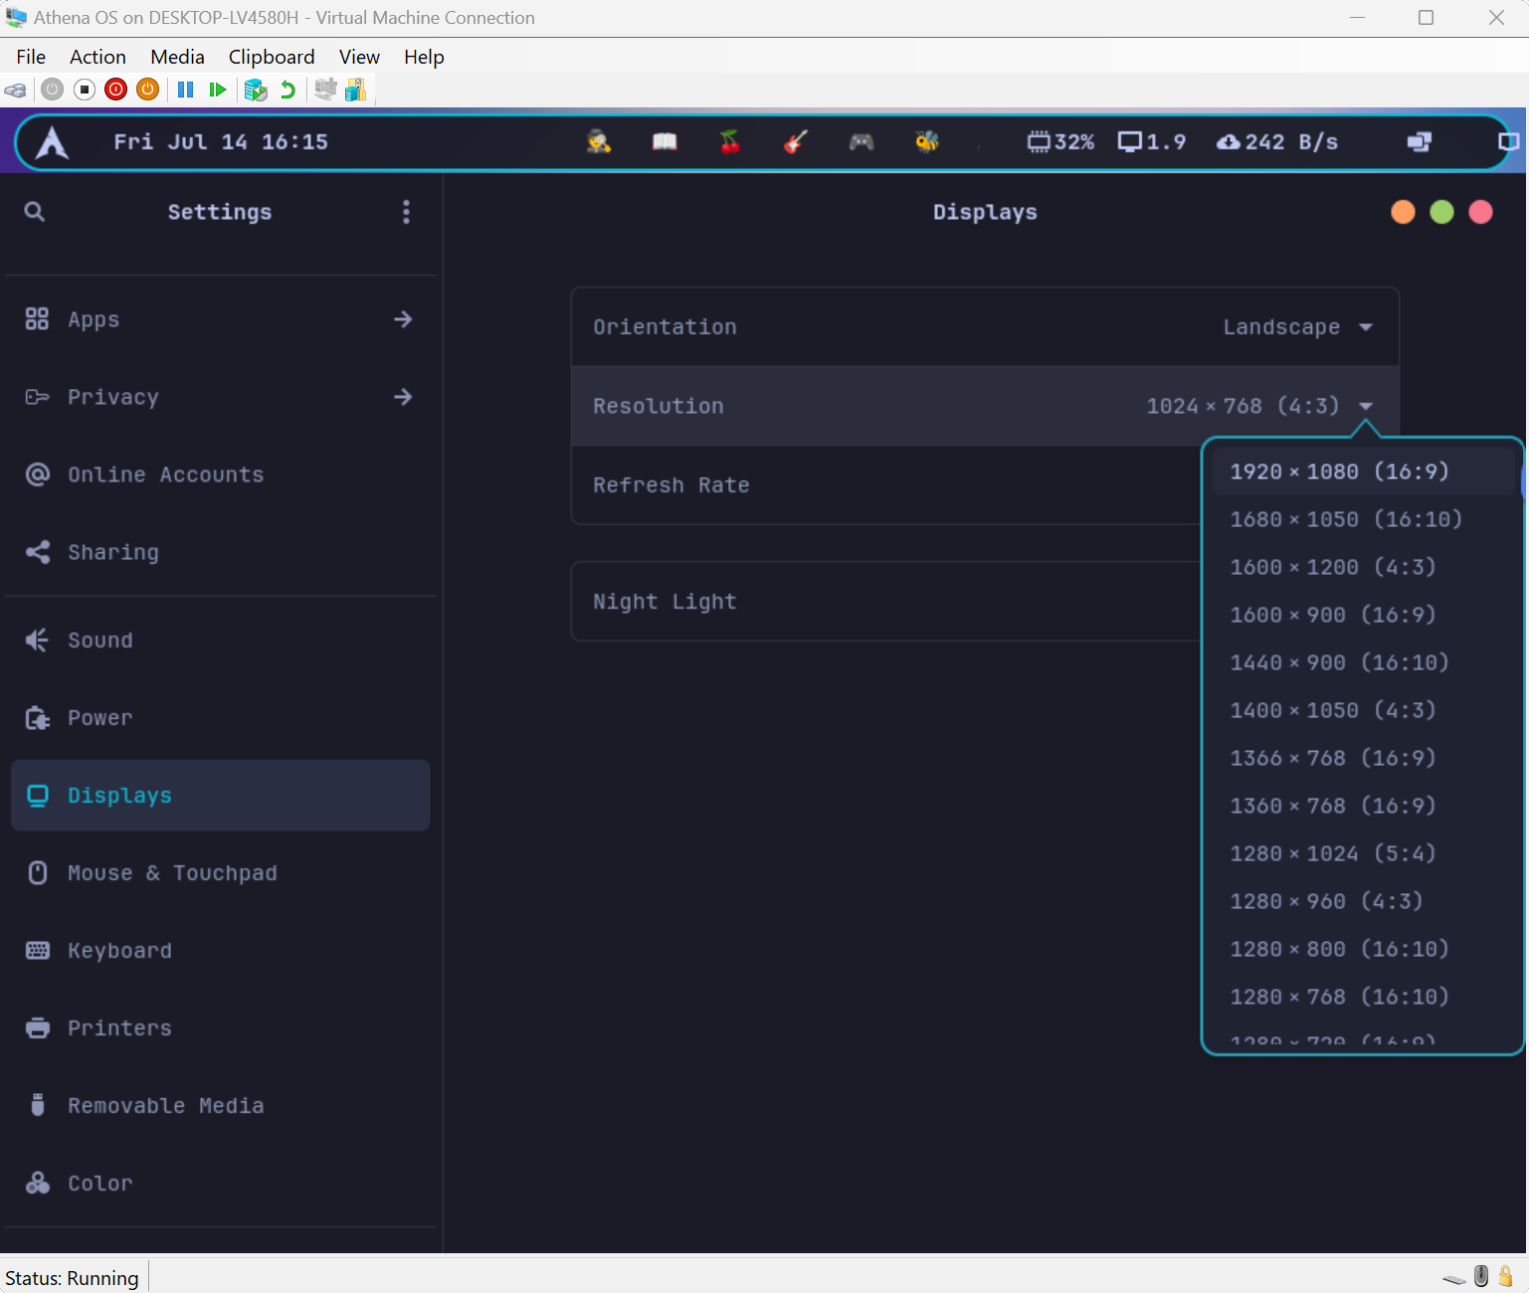Click the bee icon in the top panel
1529x1293 pixels.
(x=926, y=142)
